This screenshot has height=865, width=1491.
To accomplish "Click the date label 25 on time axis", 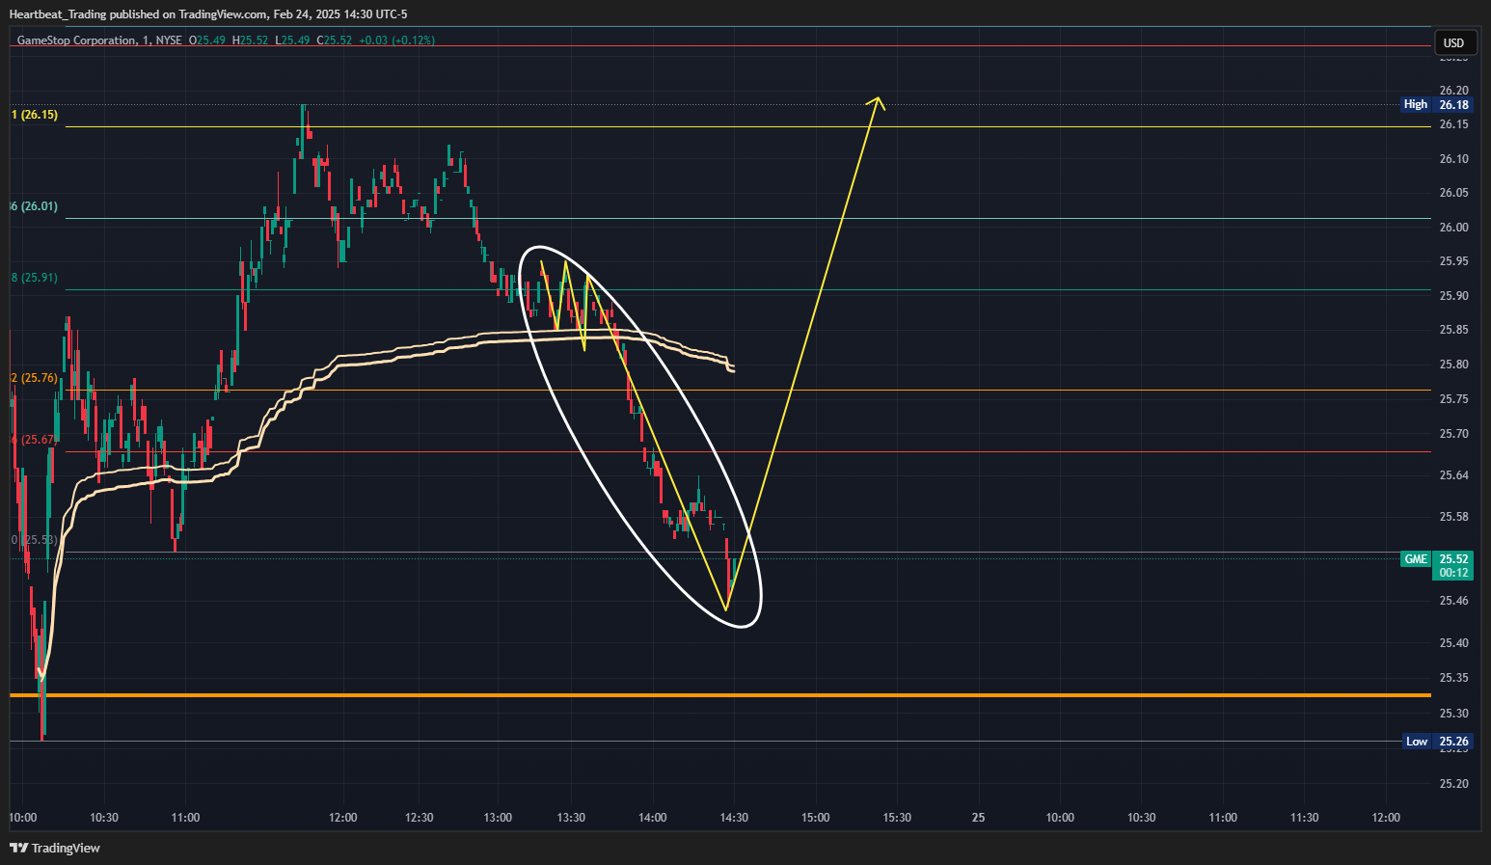I will point(978,818).
